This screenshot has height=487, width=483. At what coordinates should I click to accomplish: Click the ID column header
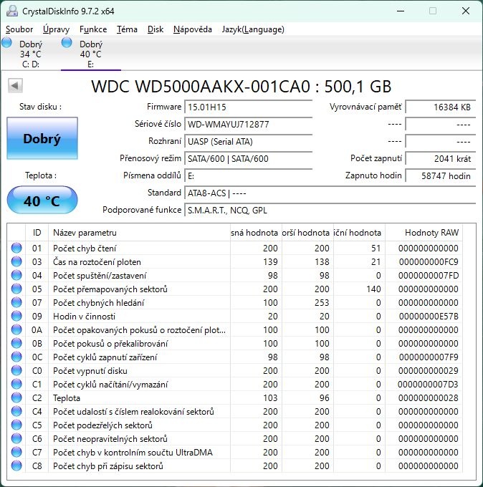point(37,233)
